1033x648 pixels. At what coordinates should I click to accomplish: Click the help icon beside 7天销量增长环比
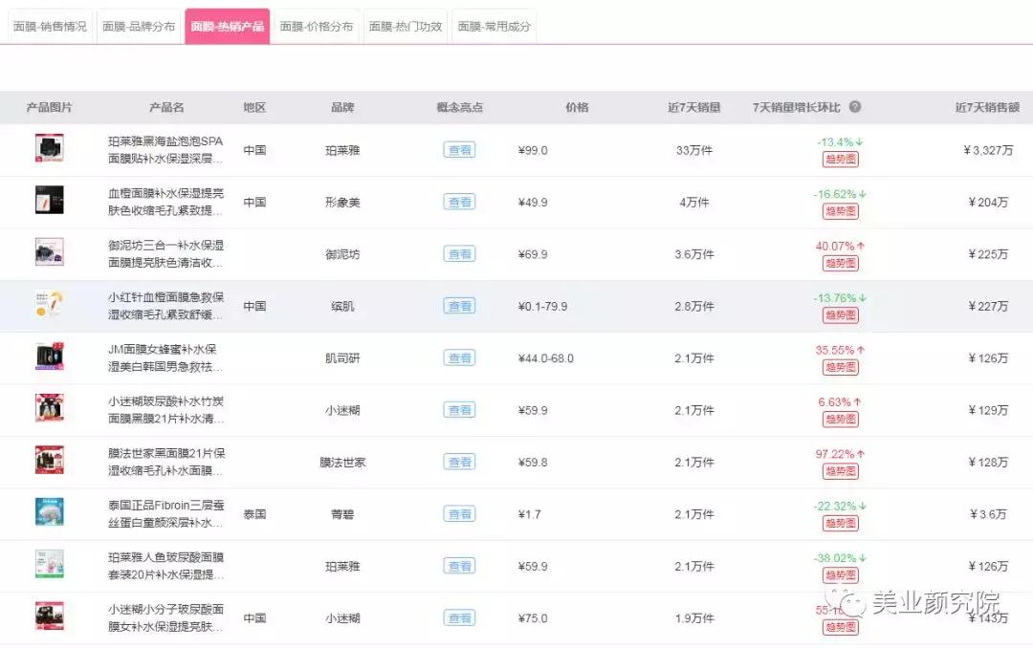pos(854,108)
